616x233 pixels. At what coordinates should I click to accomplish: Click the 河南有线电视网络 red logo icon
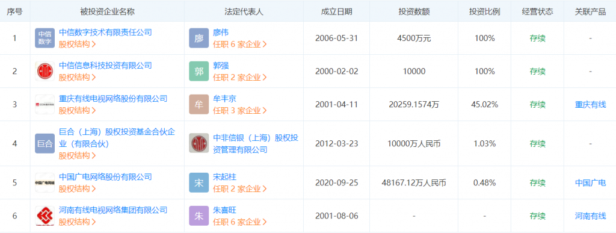point(45,216)
